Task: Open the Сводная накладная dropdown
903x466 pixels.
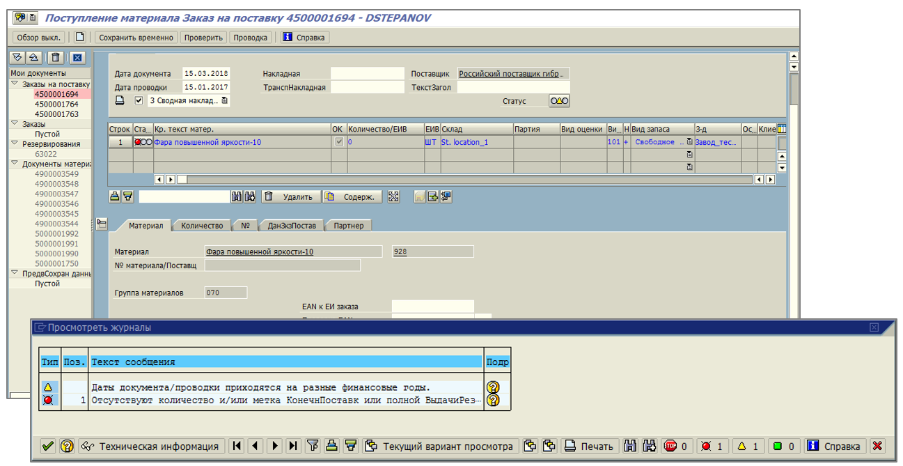Action: click(x=225, y=100)
